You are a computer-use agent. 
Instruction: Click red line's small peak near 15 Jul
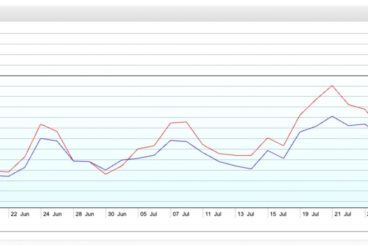pos(268,138)
